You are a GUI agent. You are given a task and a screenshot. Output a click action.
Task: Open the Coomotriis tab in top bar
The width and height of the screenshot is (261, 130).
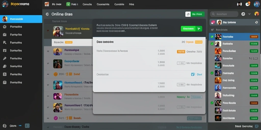(103, 4)
